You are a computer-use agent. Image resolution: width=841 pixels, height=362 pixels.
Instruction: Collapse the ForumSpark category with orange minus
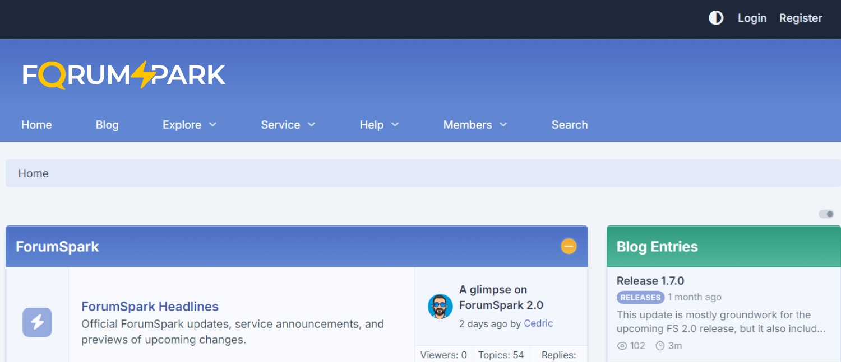569,246
